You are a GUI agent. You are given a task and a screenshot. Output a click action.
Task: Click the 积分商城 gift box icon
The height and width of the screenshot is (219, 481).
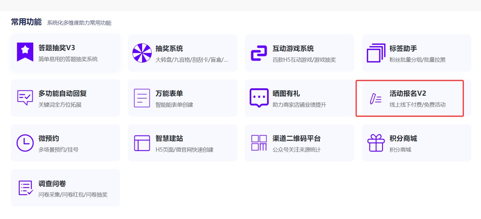(x=376, y=143)
